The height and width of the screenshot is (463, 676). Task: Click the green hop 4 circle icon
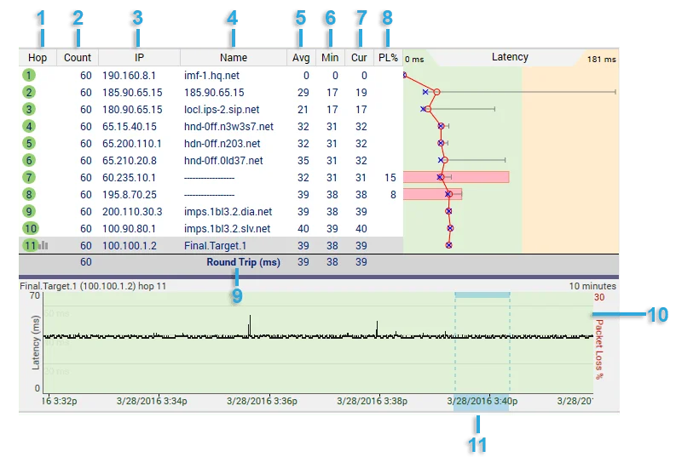tap(29, 127)
